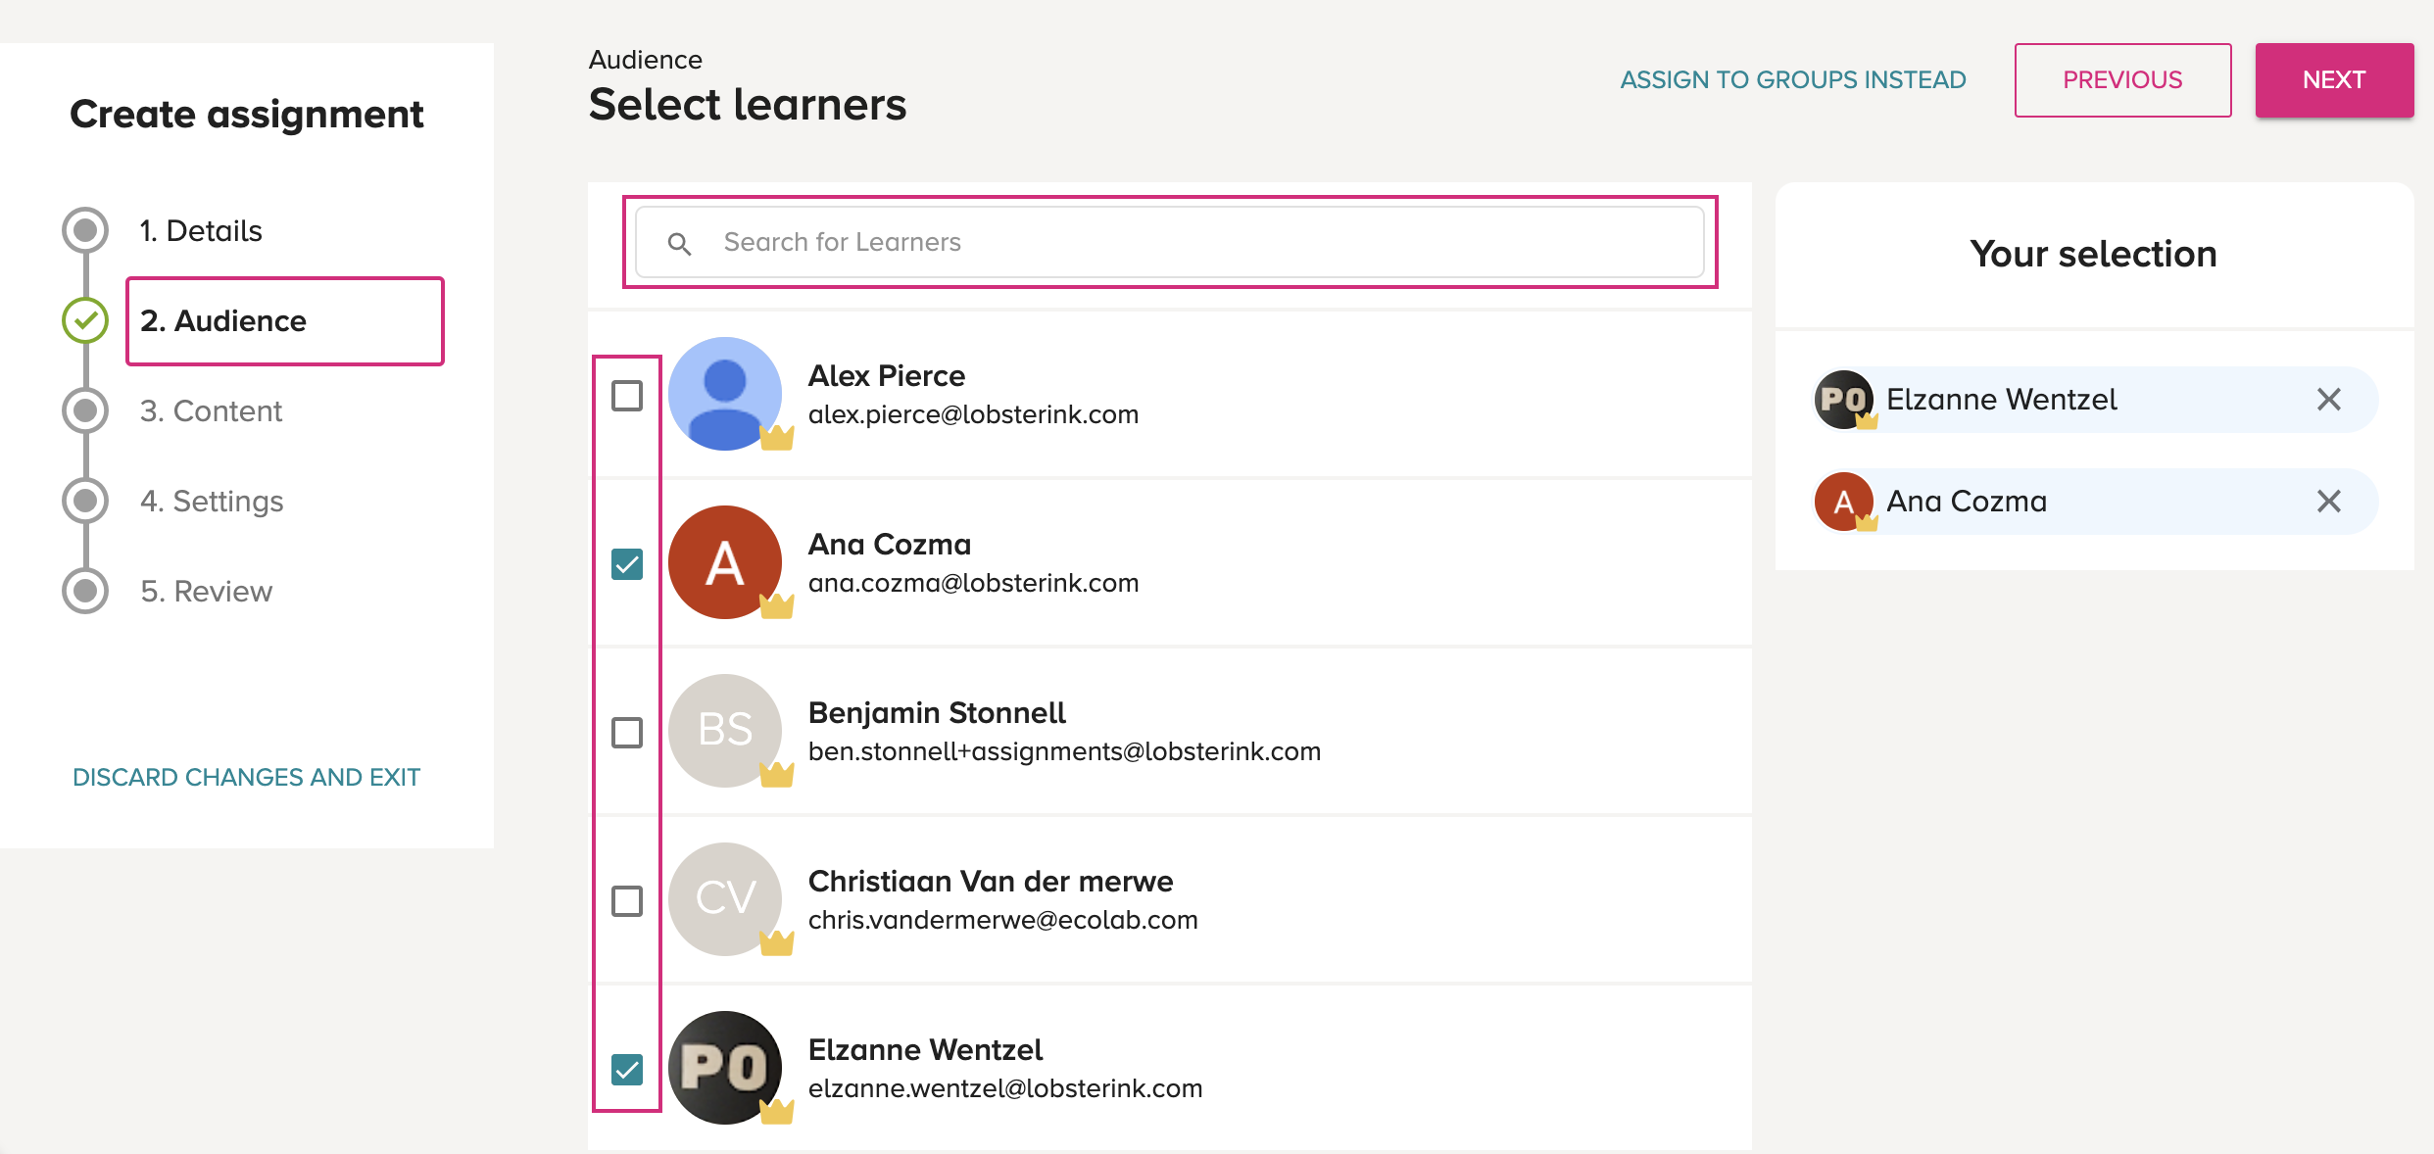Remove Elzanne Wentzel from your selection

(2329, 400)
